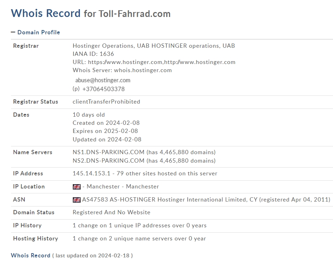
Task: Click the Dates row label
Action: pos(21,115)
